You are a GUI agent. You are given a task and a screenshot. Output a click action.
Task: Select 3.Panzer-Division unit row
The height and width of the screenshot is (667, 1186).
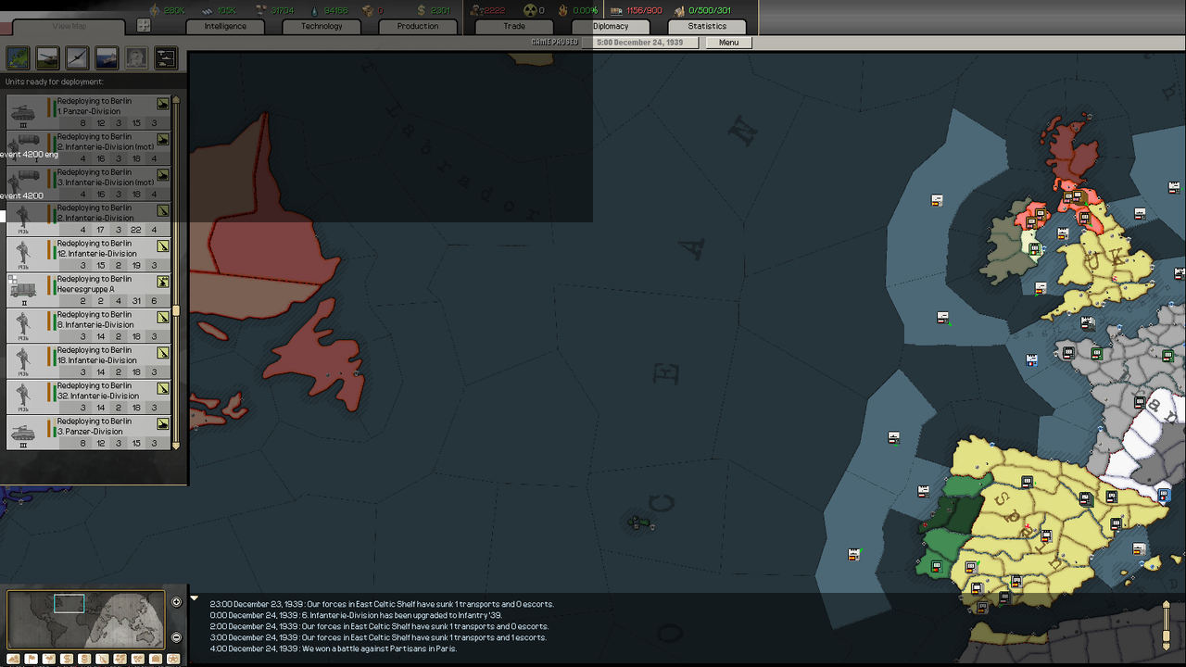[x=89, y=433]
